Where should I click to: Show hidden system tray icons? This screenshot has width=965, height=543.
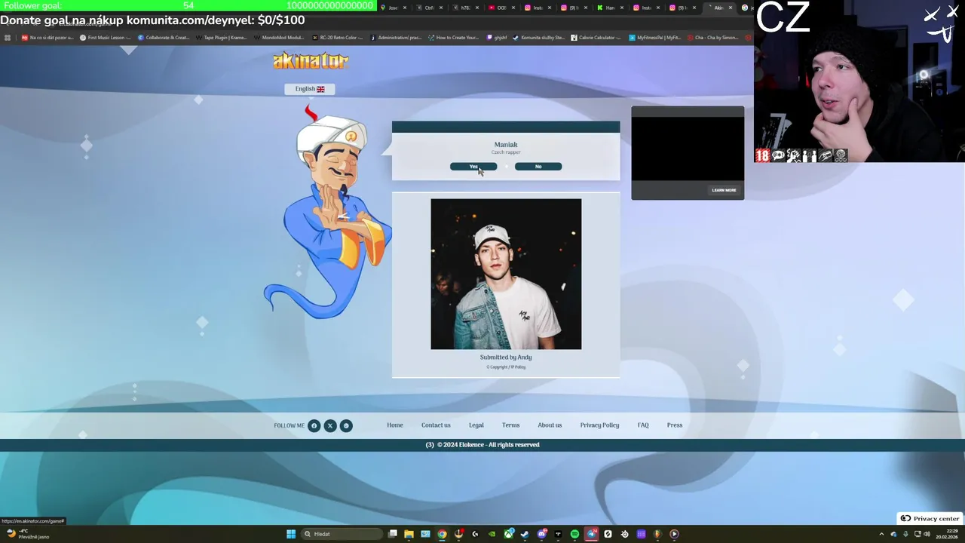(881, 534)
